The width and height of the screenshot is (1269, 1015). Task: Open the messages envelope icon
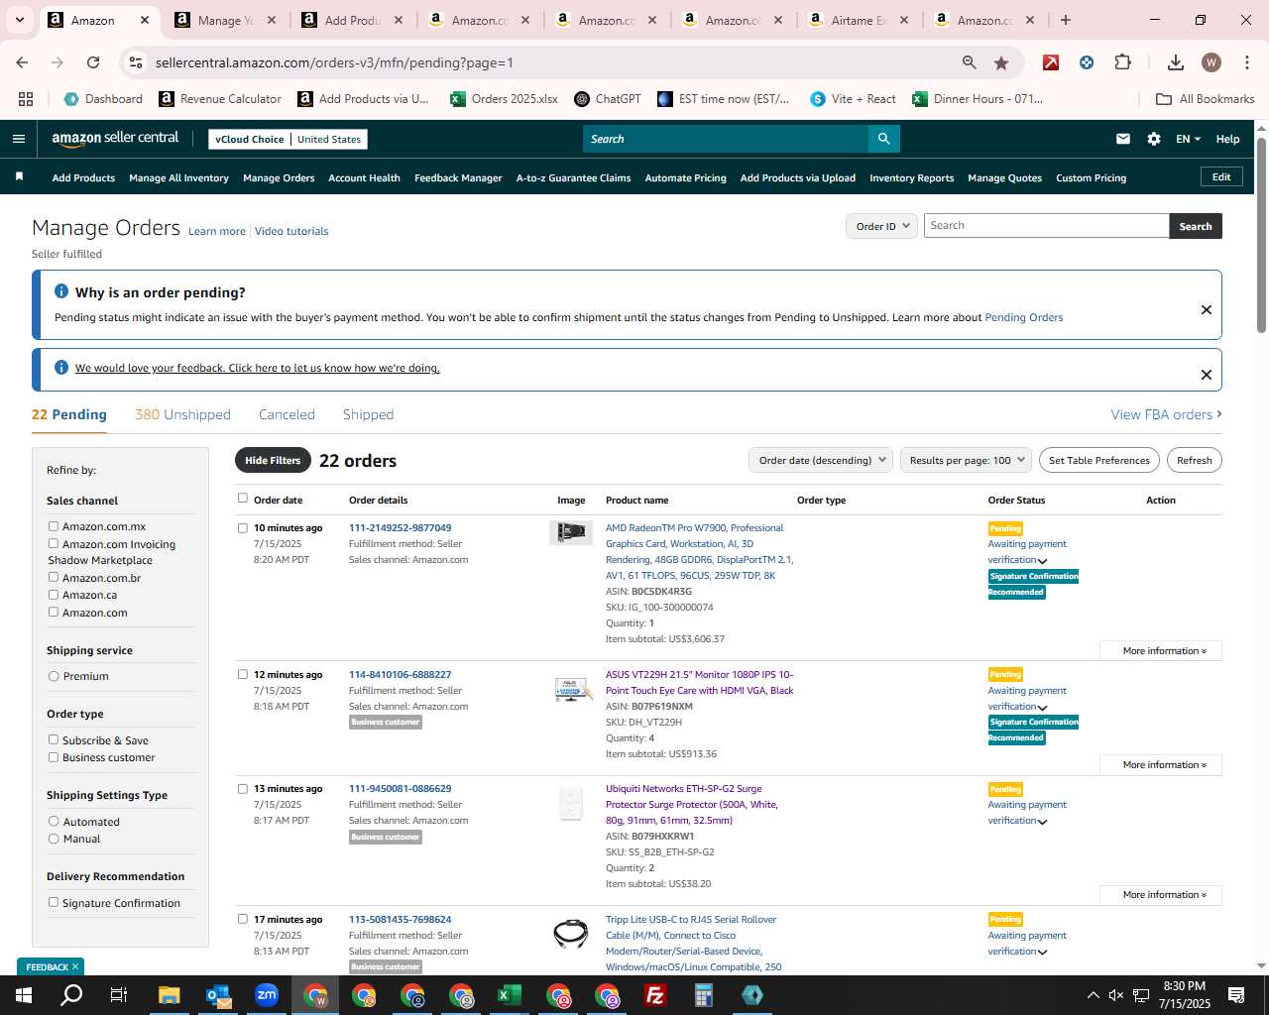tap(1123, 139)
